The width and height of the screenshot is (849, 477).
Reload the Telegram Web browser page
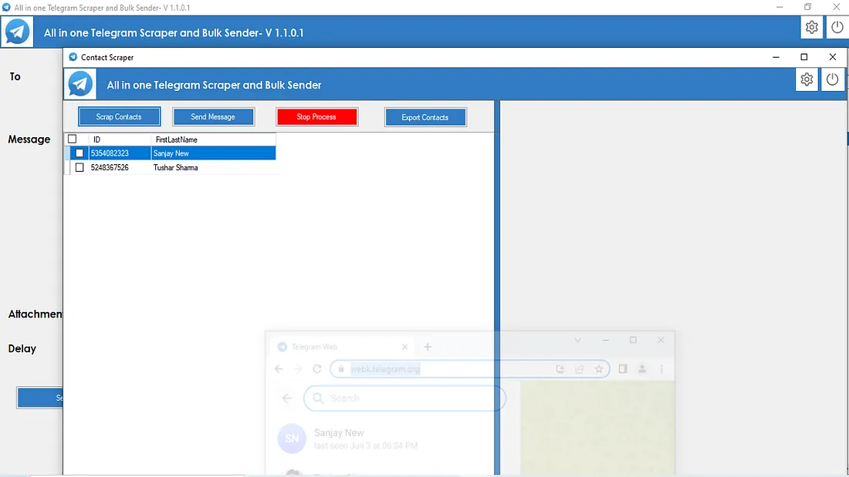click(x=317, y=369)
